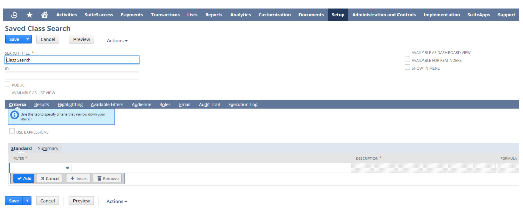This screenshot has width=523, height=216.
Task: Open the Reports menu
Action: click(x=214, y=15)
